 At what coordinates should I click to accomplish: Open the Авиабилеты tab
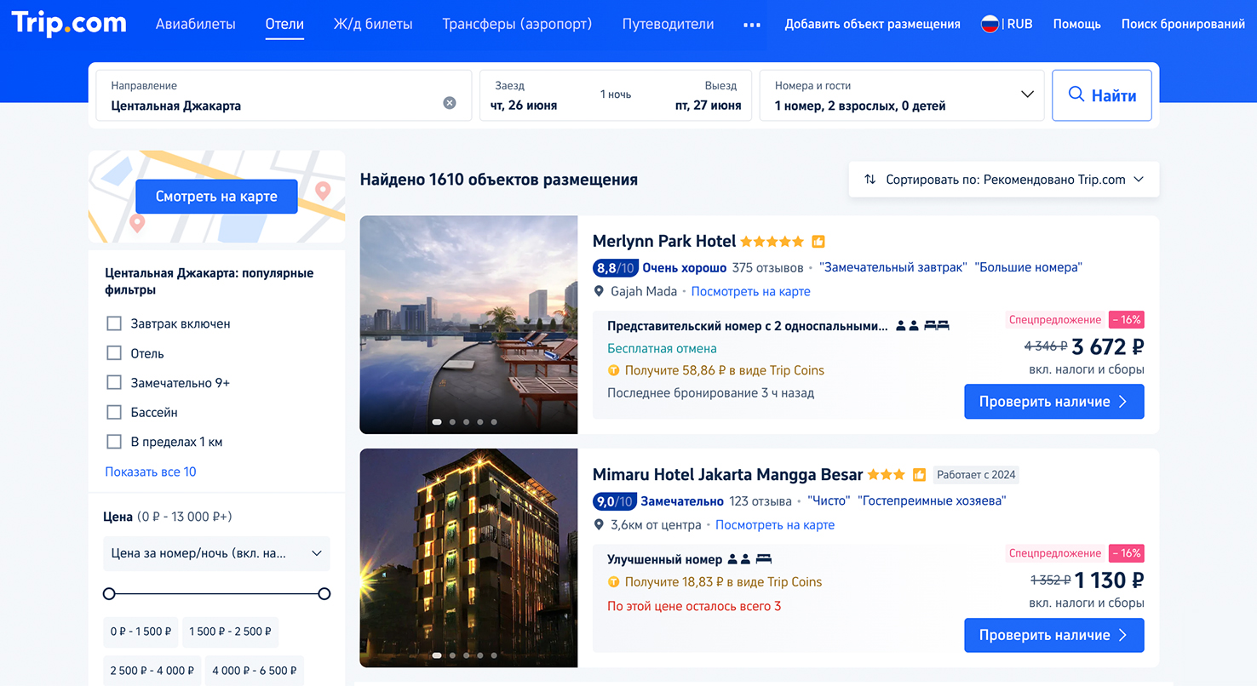pos(196,24)
